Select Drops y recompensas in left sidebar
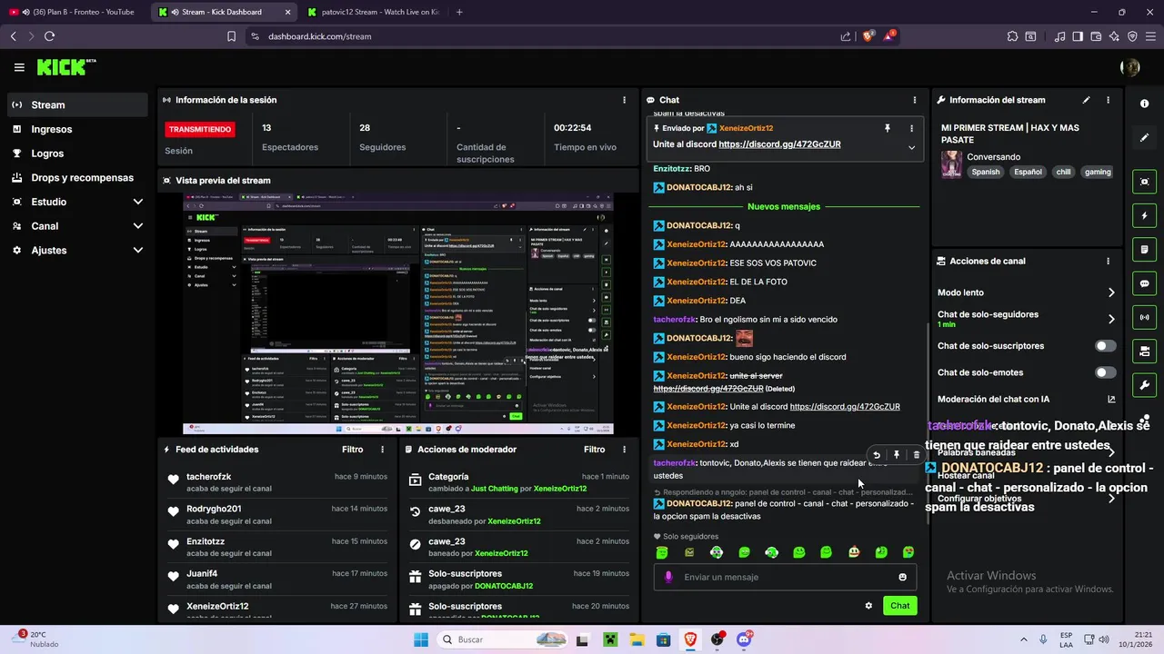Screen dimensions: 1164x654 coord(77,178)
